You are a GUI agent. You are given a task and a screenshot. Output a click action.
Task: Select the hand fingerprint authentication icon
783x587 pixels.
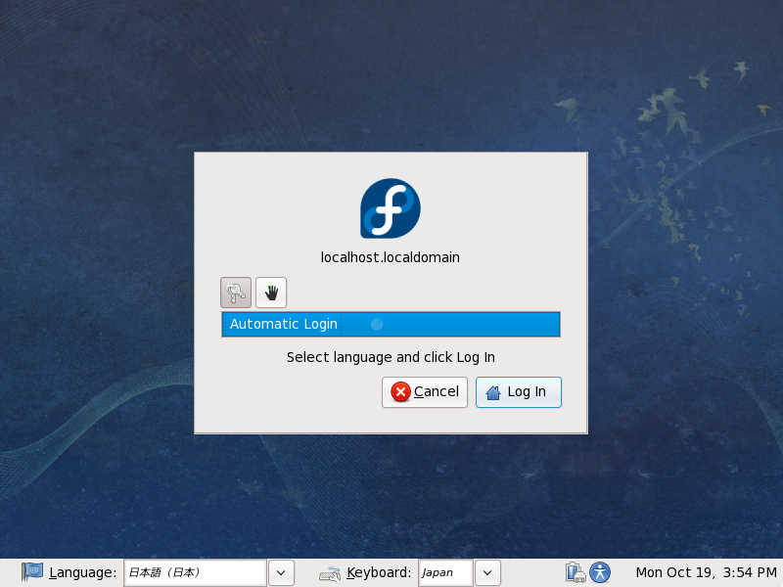(x=271, y=292)
